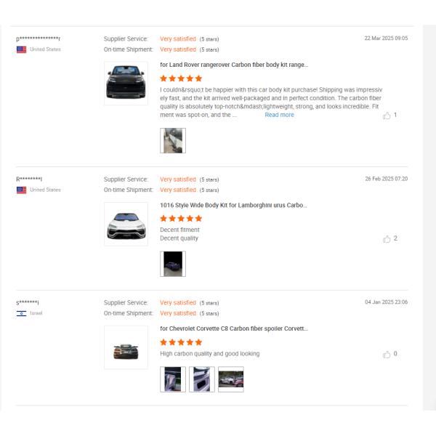This screenshot has width=436, height=436.
Task: Expand the review with Read more
Action: click(279, 115)
